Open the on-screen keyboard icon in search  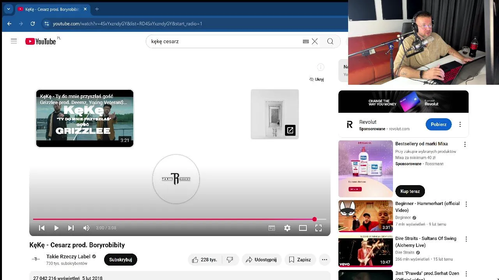pos(306,41)
